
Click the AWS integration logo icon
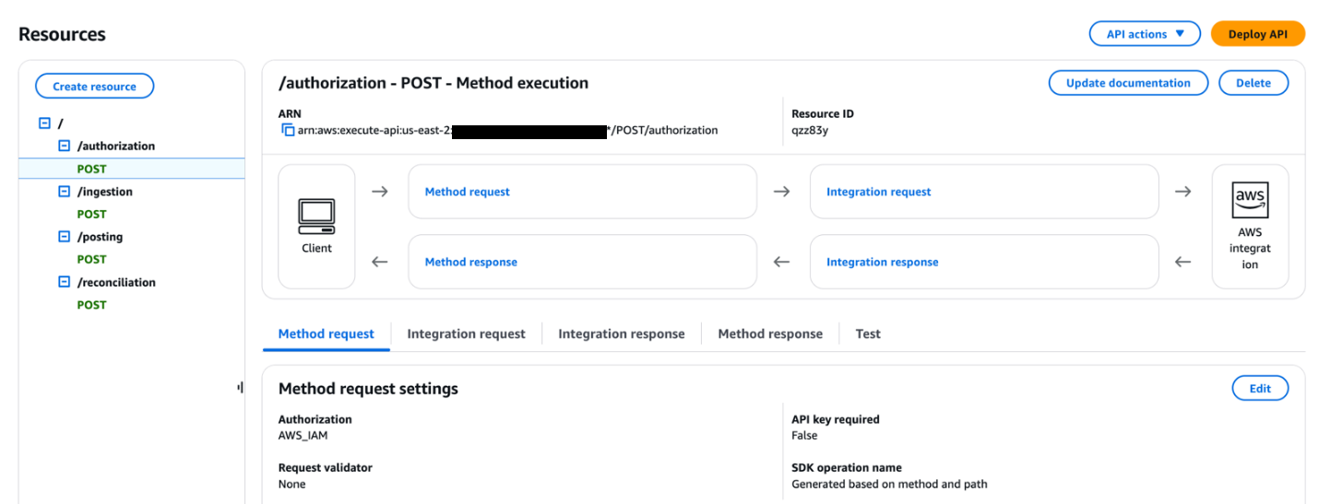tap(1250, 200)
